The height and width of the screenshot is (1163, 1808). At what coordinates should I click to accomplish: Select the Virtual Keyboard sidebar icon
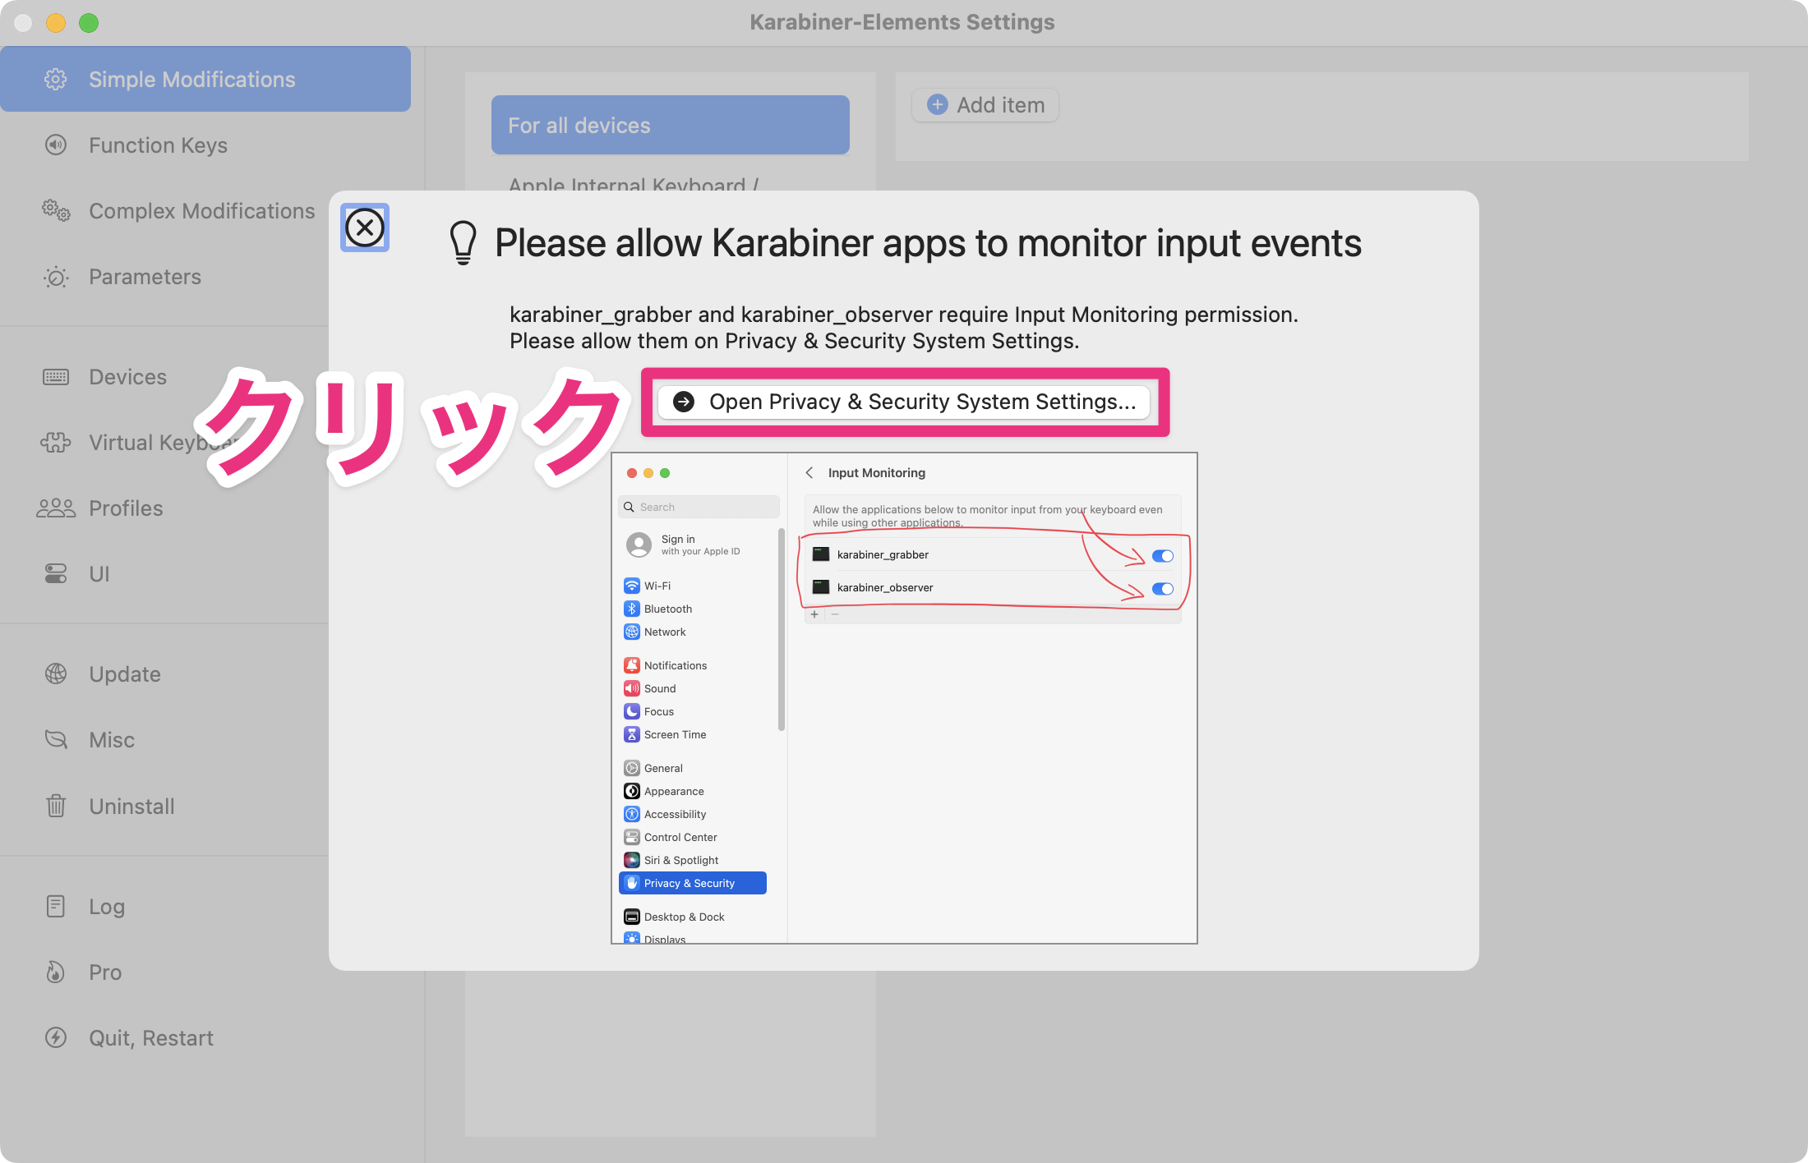tap(54, 443)
